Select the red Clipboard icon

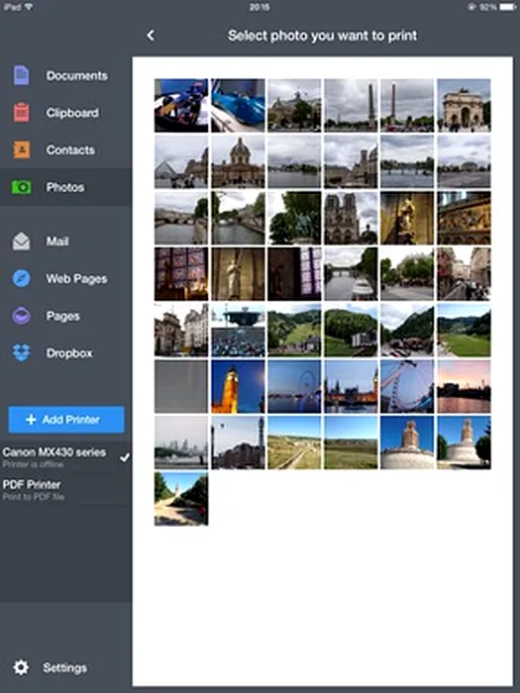pyautogui.click(x=21, y=112)
